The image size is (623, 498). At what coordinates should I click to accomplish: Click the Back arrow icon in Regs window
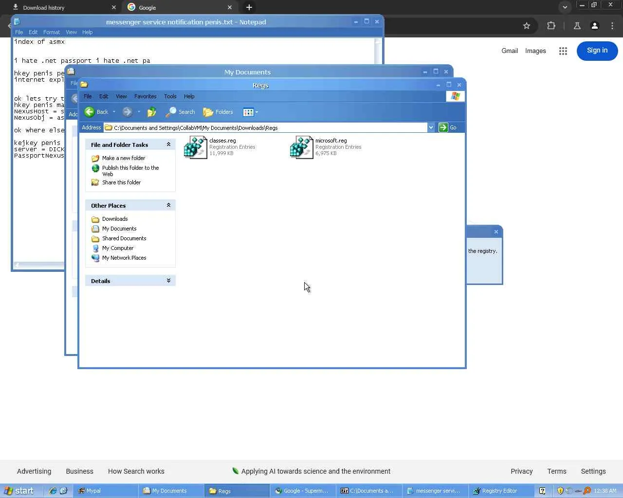click(90, 112)
